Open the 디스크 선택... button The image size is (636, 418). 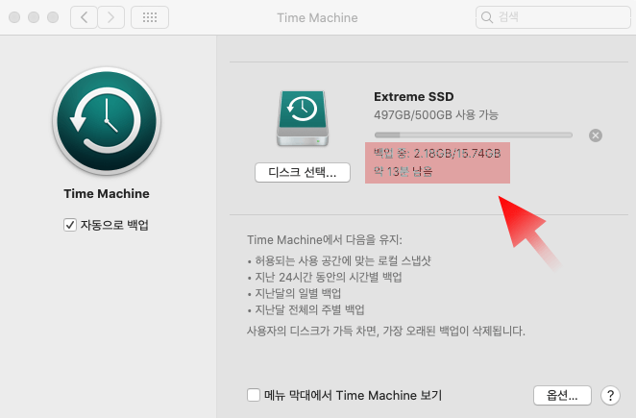click(303, 172)
